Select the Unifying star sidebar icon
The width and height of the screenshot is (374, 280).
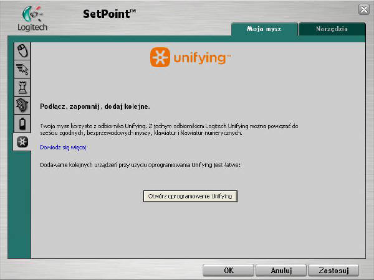[x=22, y=142]
